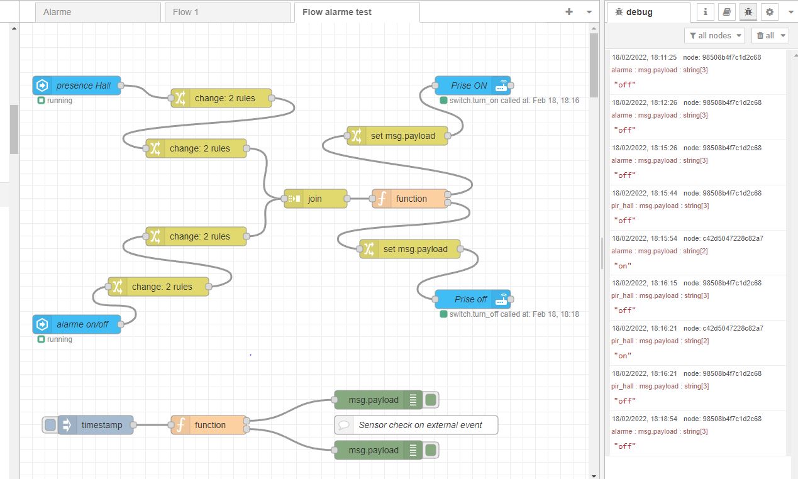Open the clear options dropdown arrow

tap(784, 36)
